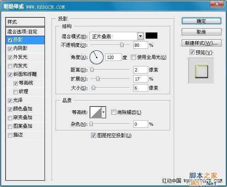Toggle the 颜色叠加 color overlay checkbox
227x187 pixels.
(x=10, y=109)
